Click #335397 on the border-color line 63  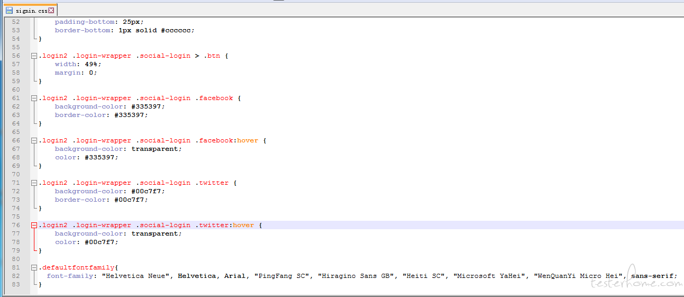(129, 115)
